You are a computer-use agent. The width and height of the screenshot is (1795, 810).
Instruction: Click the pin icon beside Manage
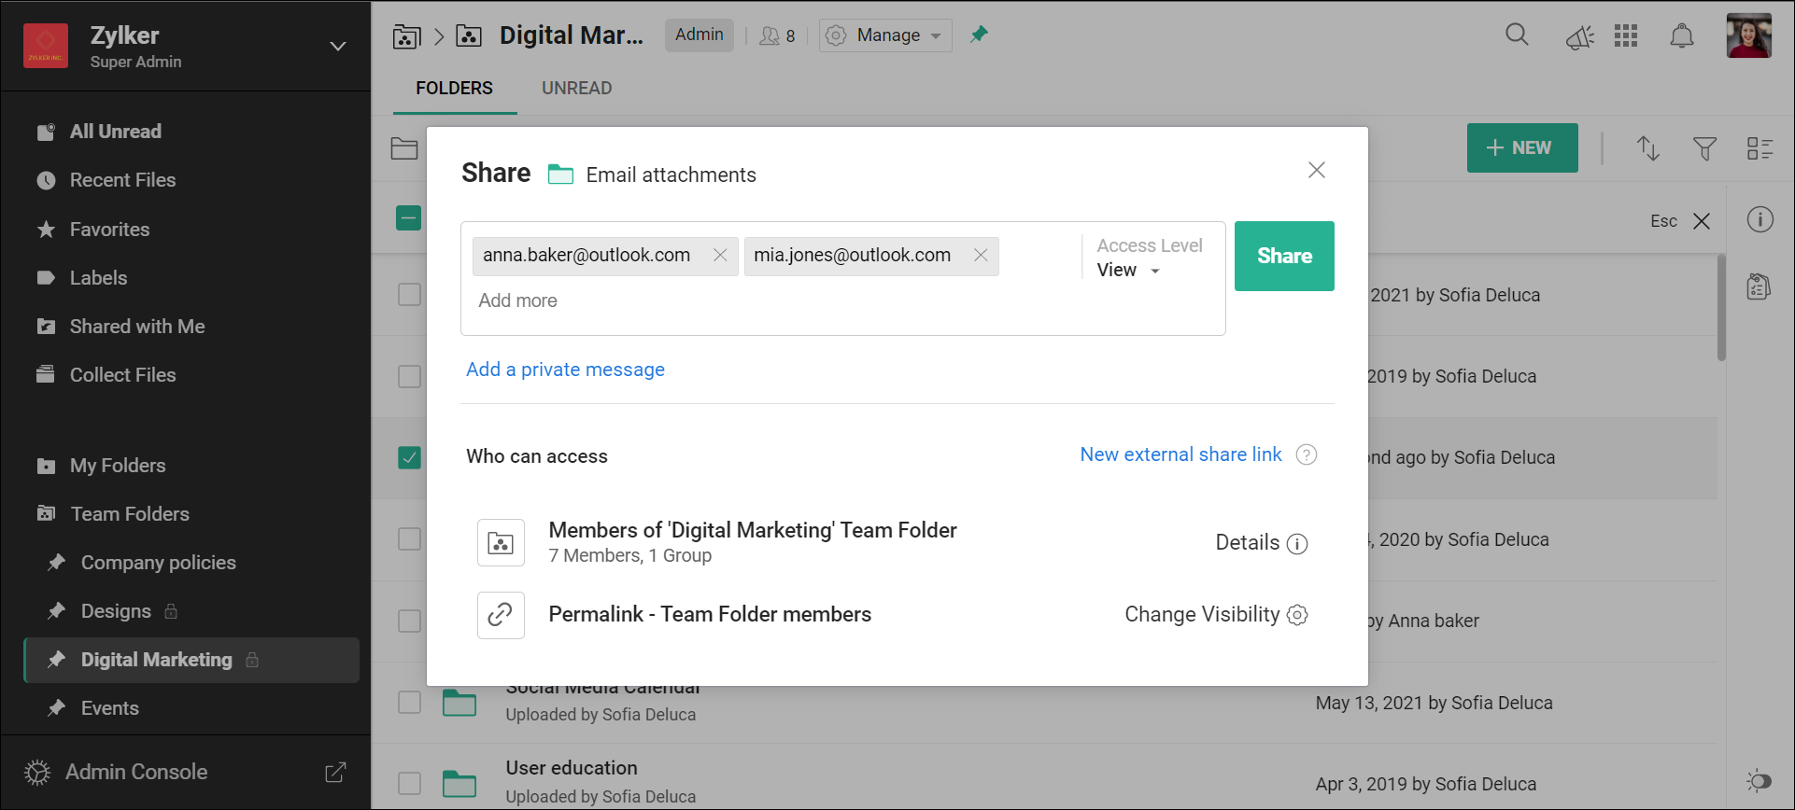[979, 35]
